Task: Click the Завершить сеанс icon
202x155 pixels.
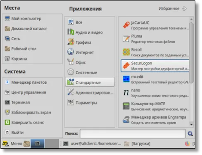Action: pos(7,122)
